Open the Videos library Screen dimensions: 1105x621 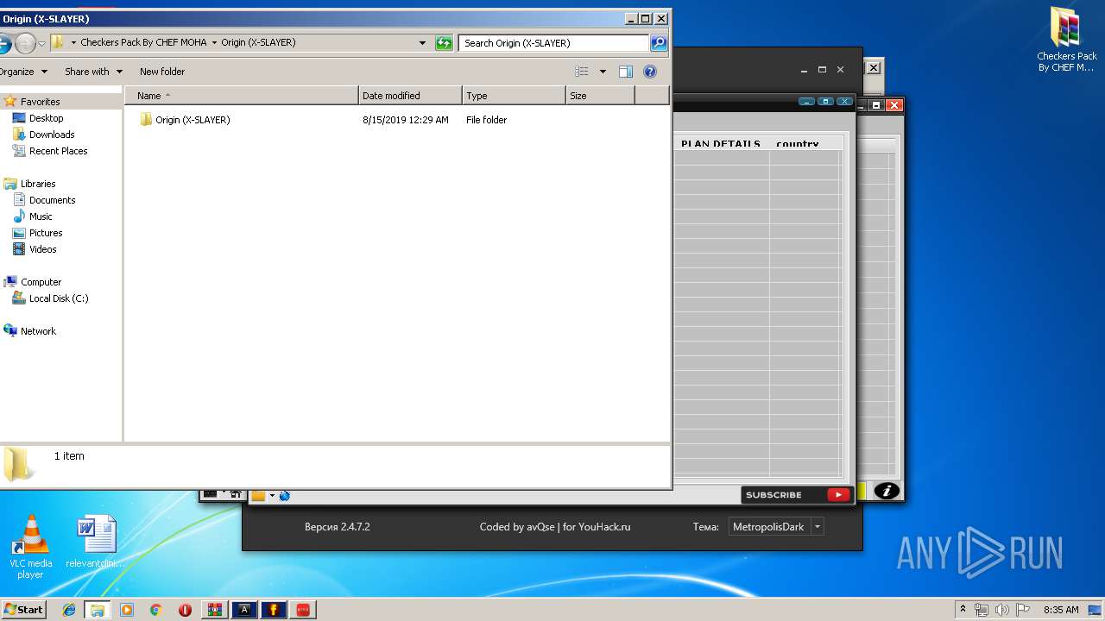coord(42,249)
